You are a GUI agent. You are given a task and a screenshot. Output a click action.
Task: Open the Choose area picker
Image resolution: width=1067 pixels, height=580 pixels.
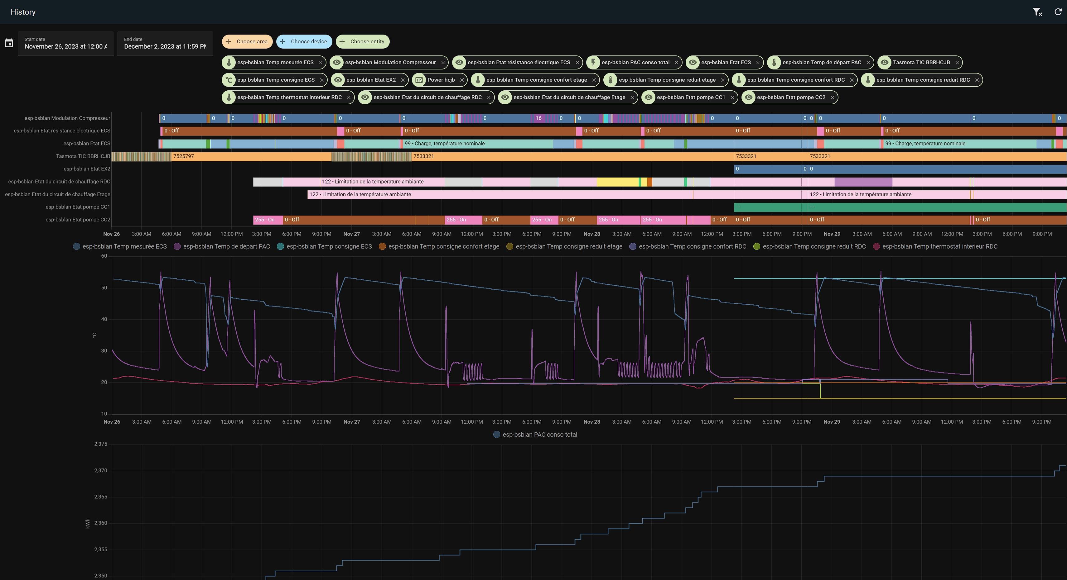247,41
